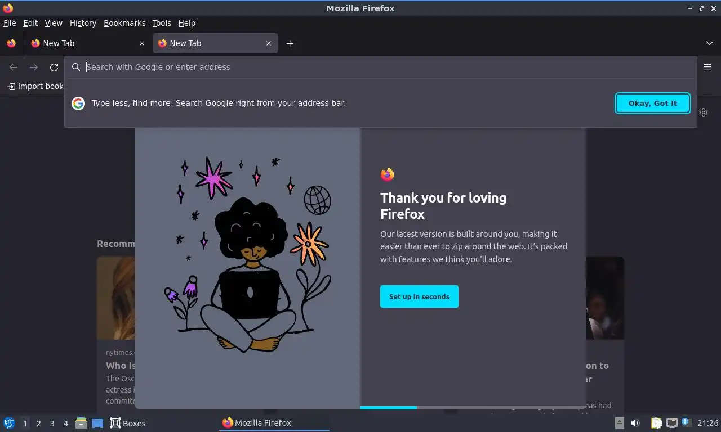This screenshot has height=432, width=721.
Task: Open the volume speaker tray icon
Action: [x=635, y=423]
